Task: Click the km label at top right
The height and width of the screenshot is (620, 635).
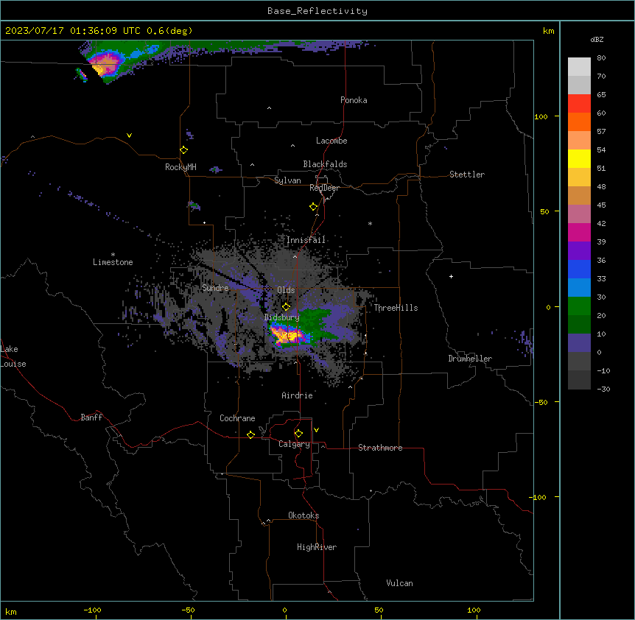Action: tap(548, 31)
